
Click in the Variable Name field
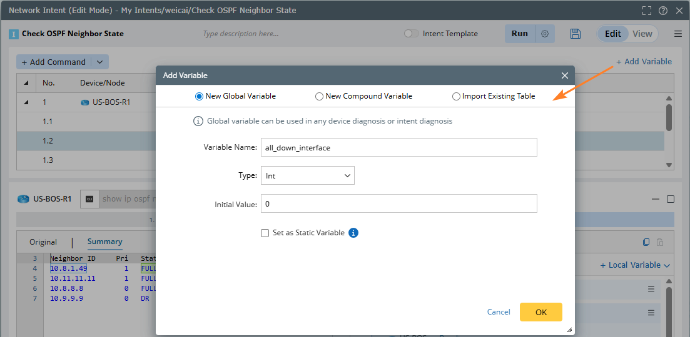point(398,147)
